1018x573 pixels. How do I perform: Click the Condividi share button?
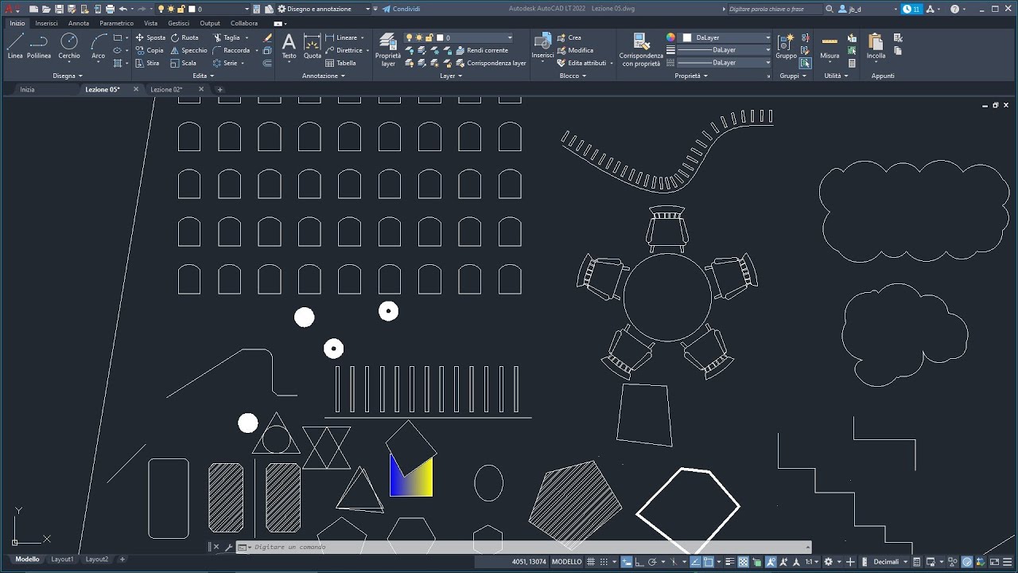coord(401,9)
